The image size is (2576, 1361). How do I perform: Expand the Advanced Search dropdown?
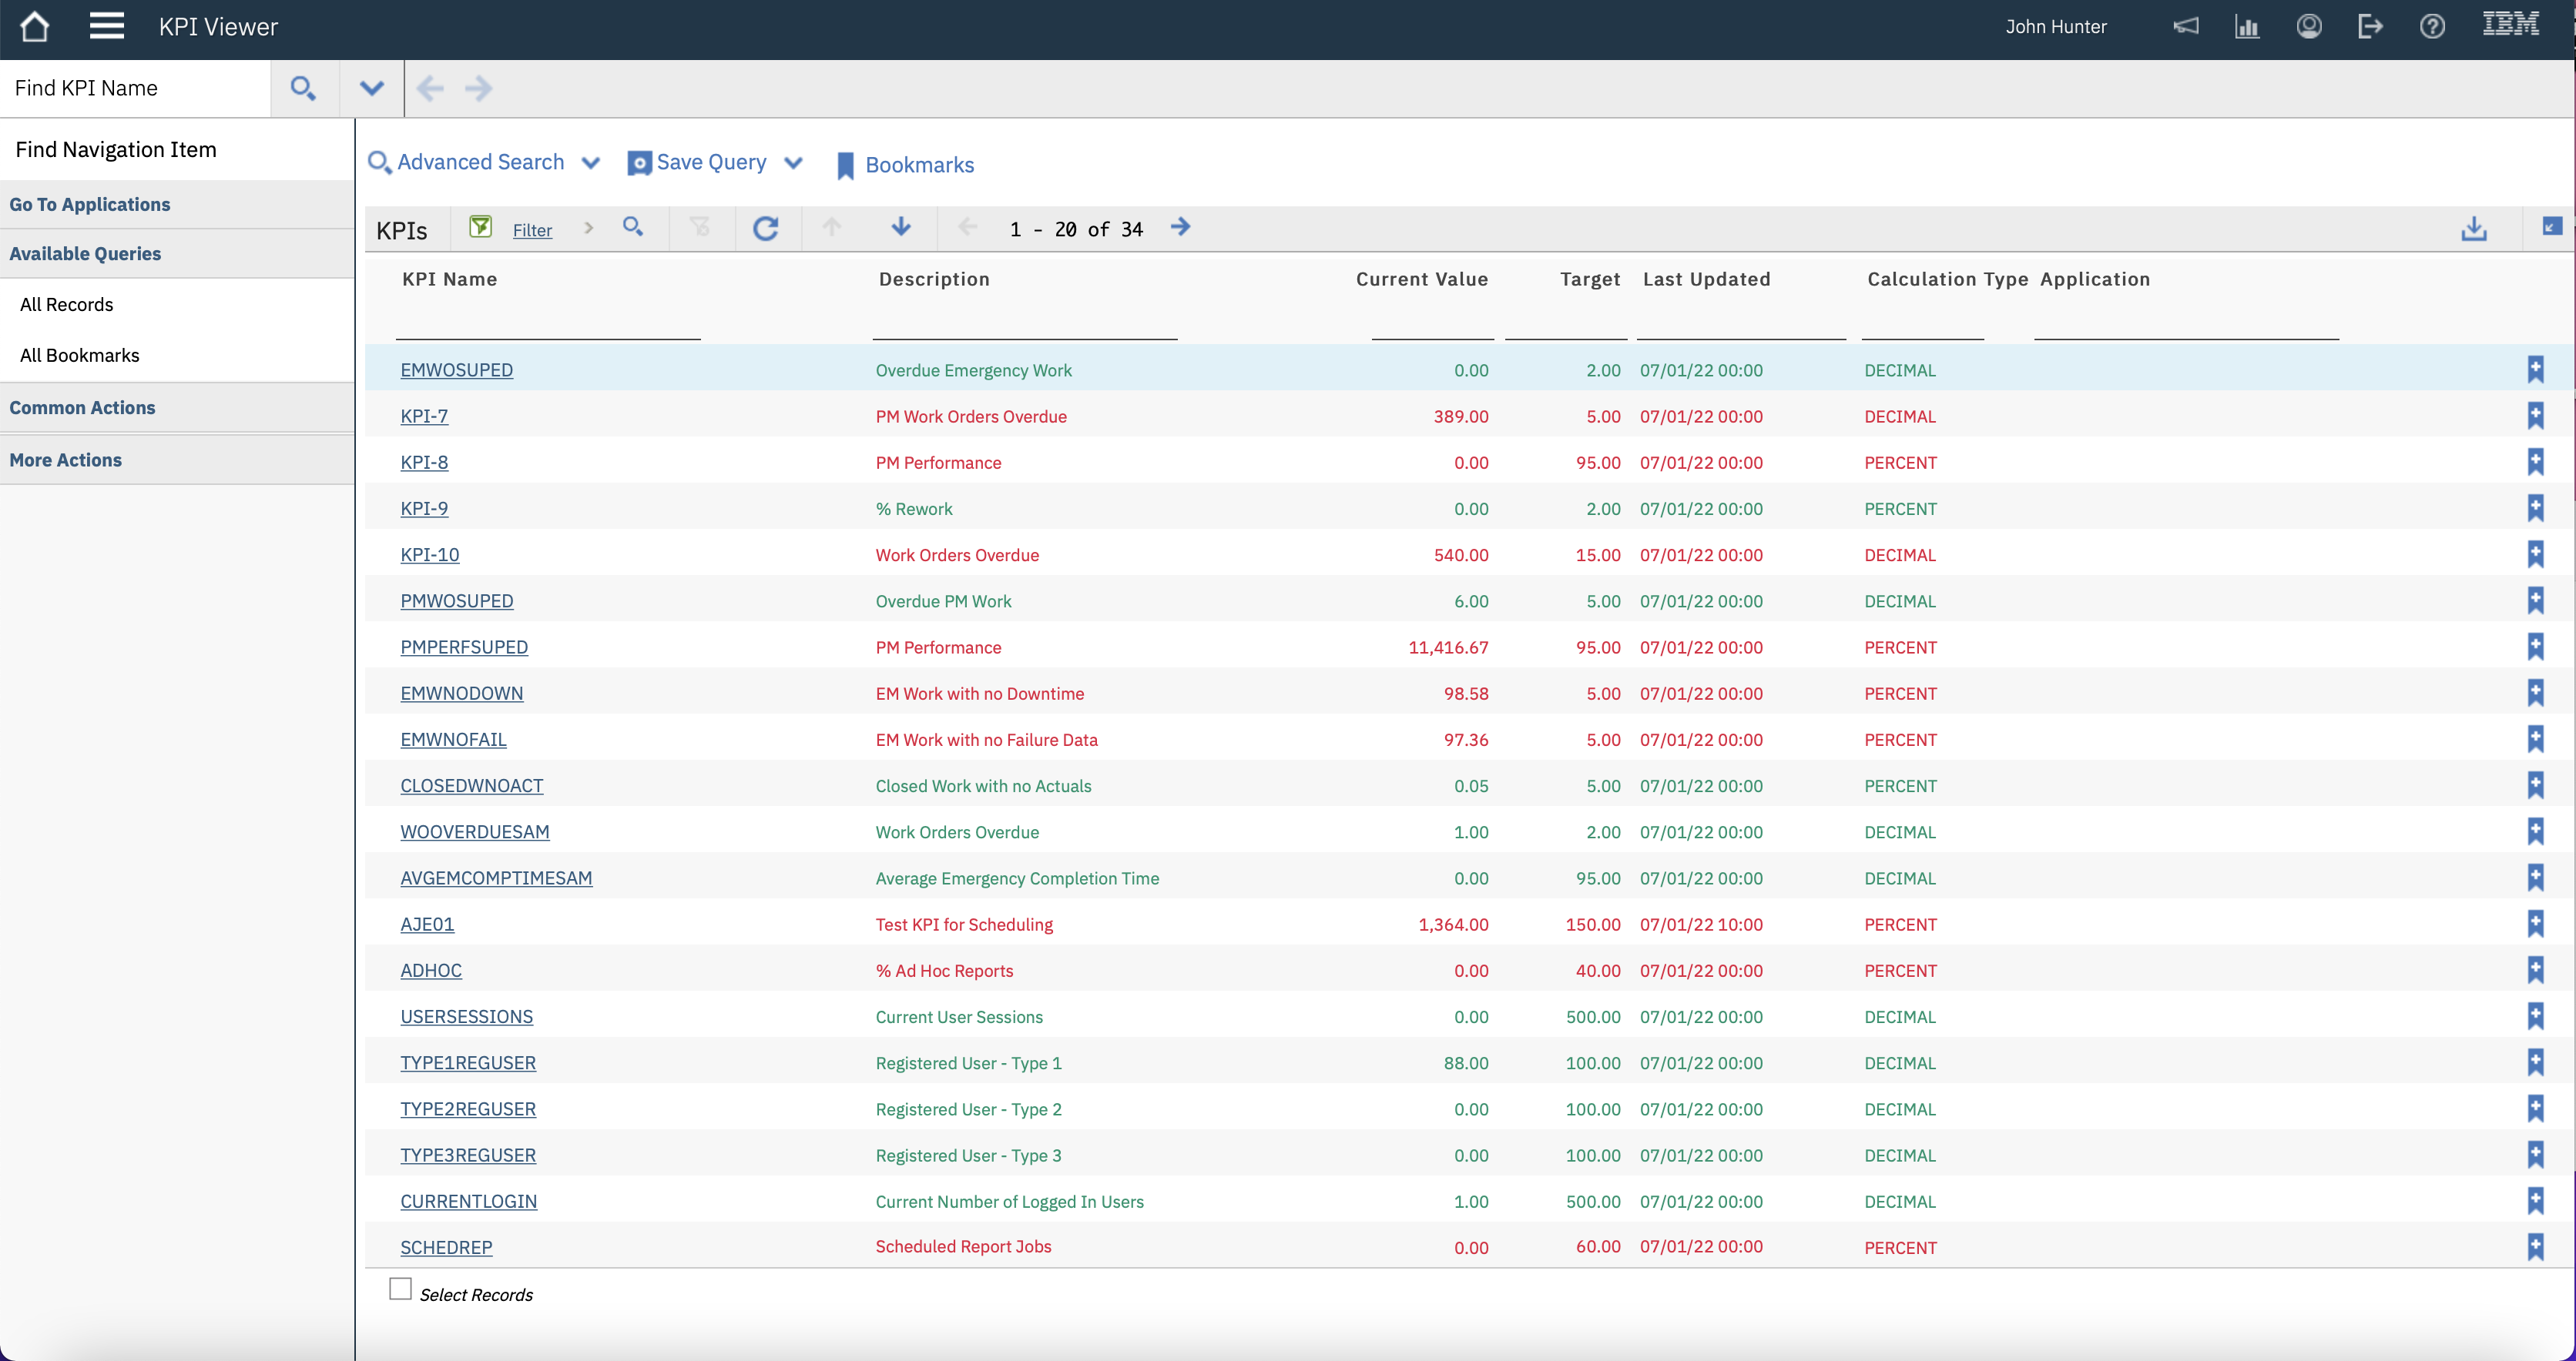[x=591, y=162]
